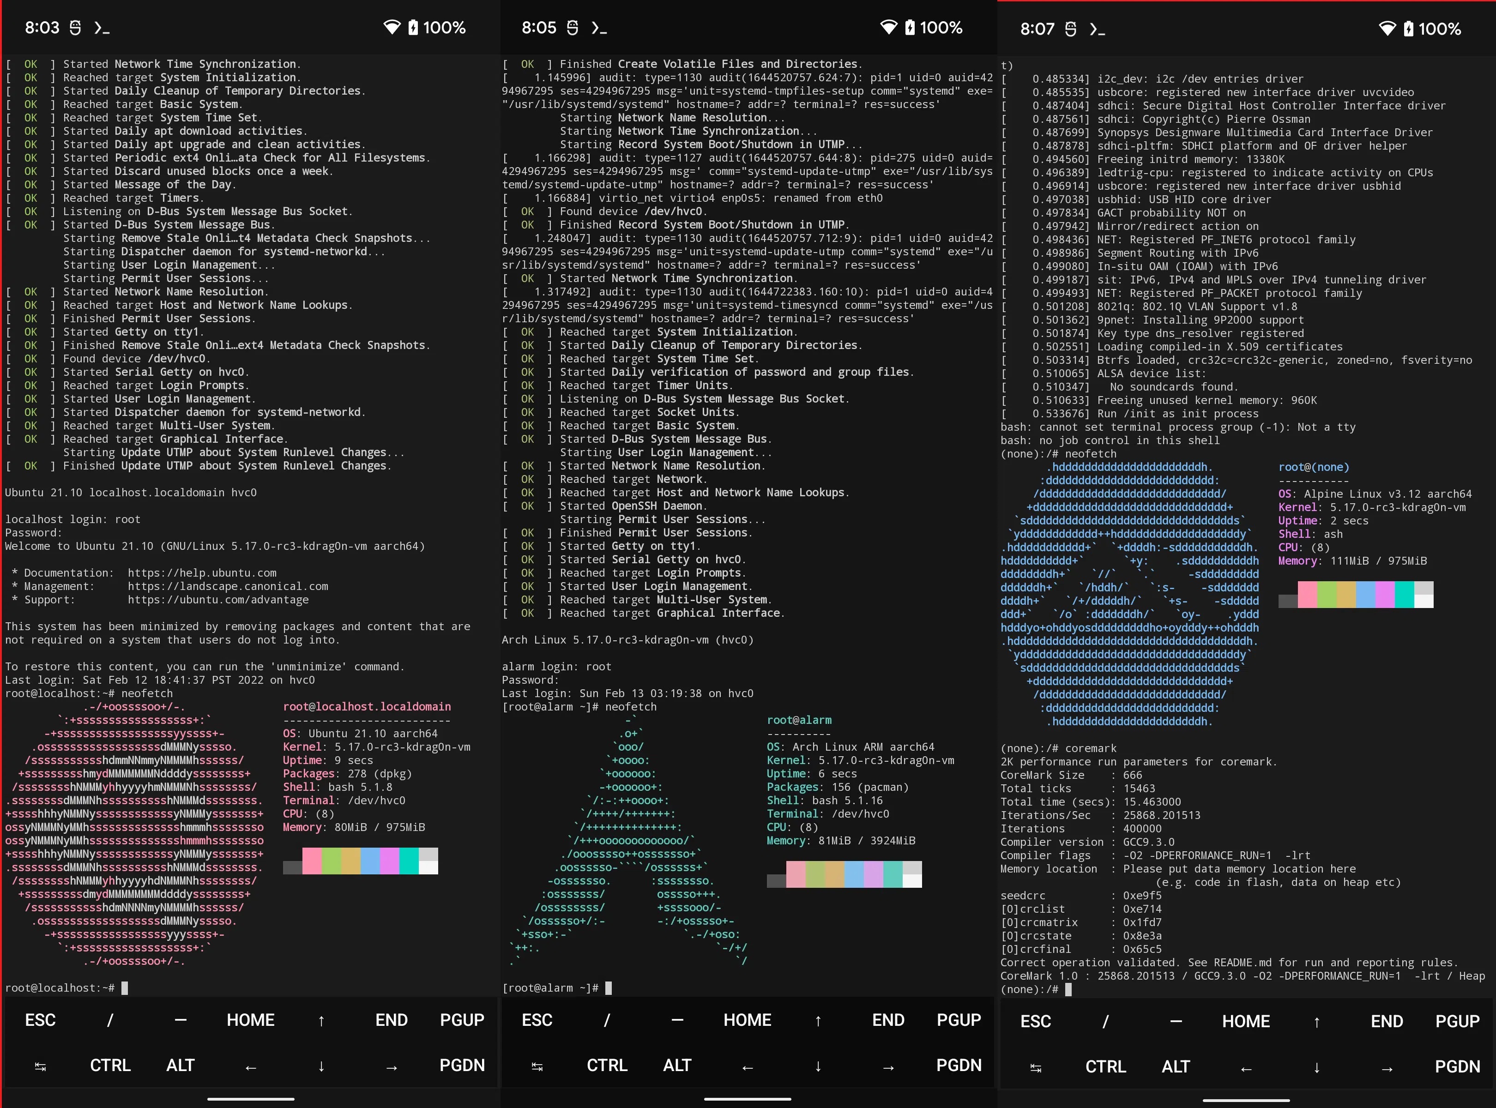Image resolution: width=1496 pixels, height=1108 pixels.
Task: Toggle the ALT modifier on the Alpine terminal
Action: coord(1176,1066)
